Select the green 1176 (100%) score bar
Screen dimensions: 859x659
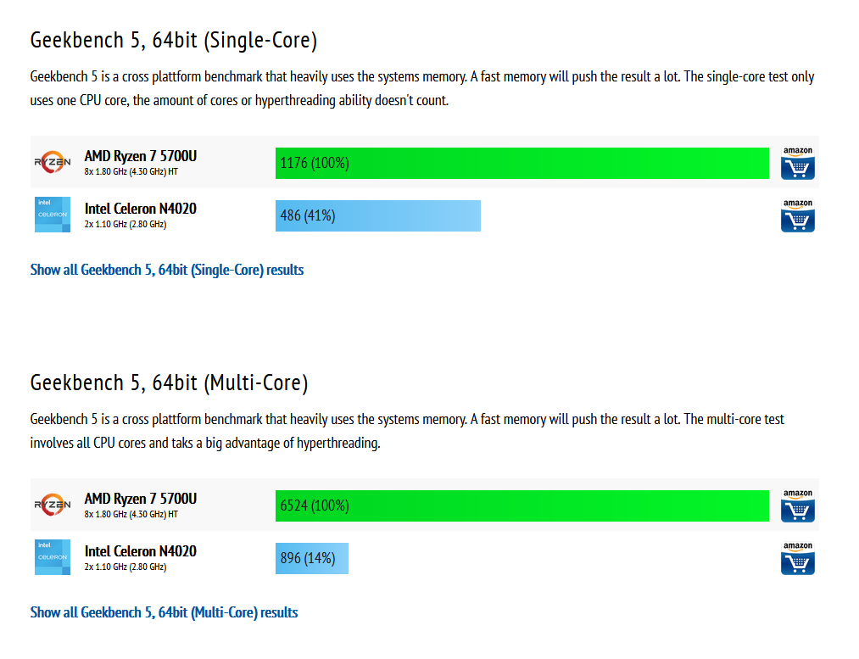point(522,163)
